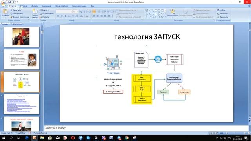Toggle italic formatting
The height and width of the screenshot is (141, 251).
62,16
